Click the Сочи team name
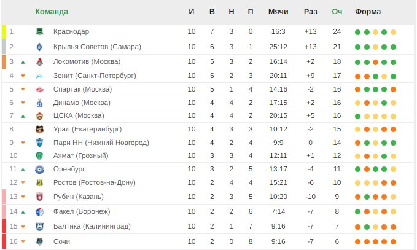 pos(61,241)
